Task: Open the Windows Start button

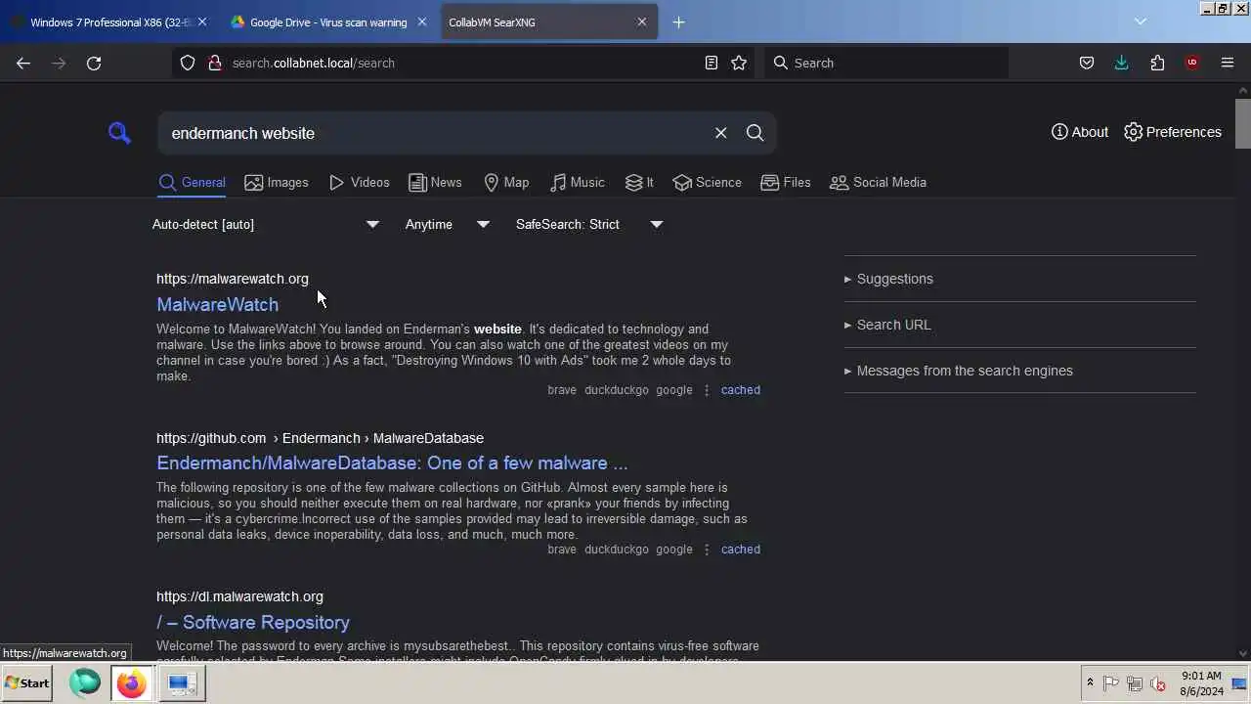Action: [27, 683]
